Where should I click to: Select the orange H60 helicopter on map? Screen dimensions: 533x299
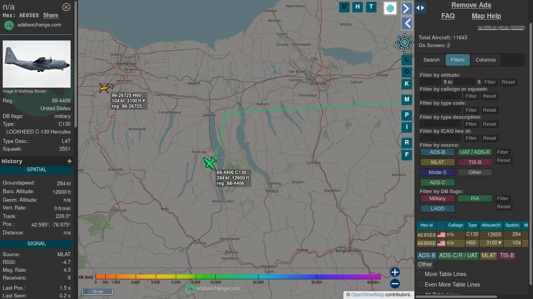click(106, 88)
